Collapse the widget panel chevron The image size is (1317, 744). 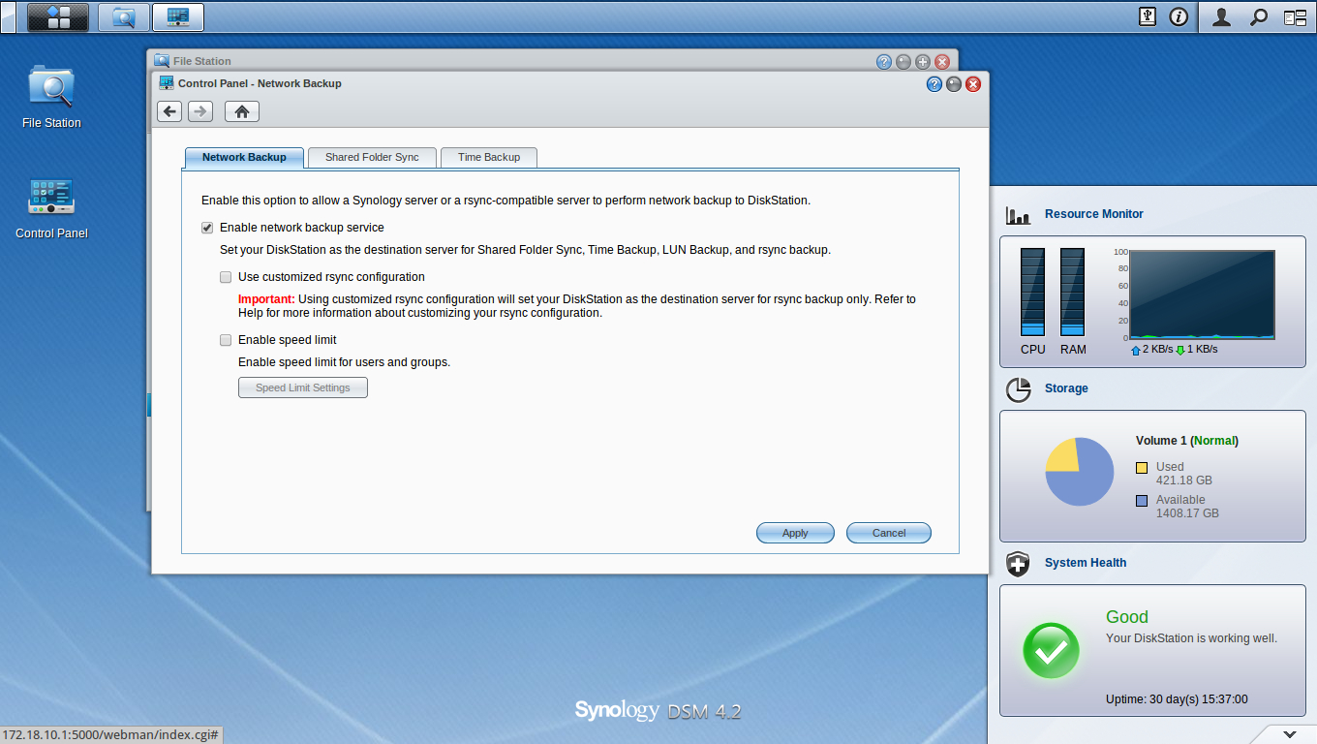1290,733
